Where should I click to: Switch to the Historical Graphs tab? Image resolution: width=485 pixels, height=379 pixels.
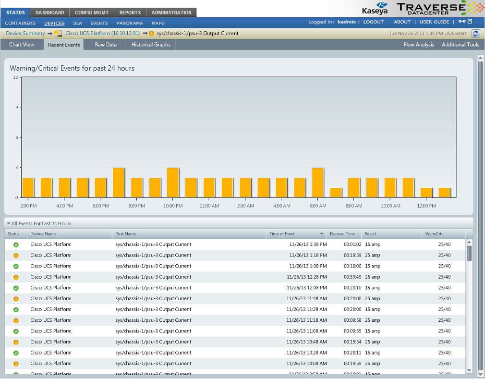coord(151,45)
